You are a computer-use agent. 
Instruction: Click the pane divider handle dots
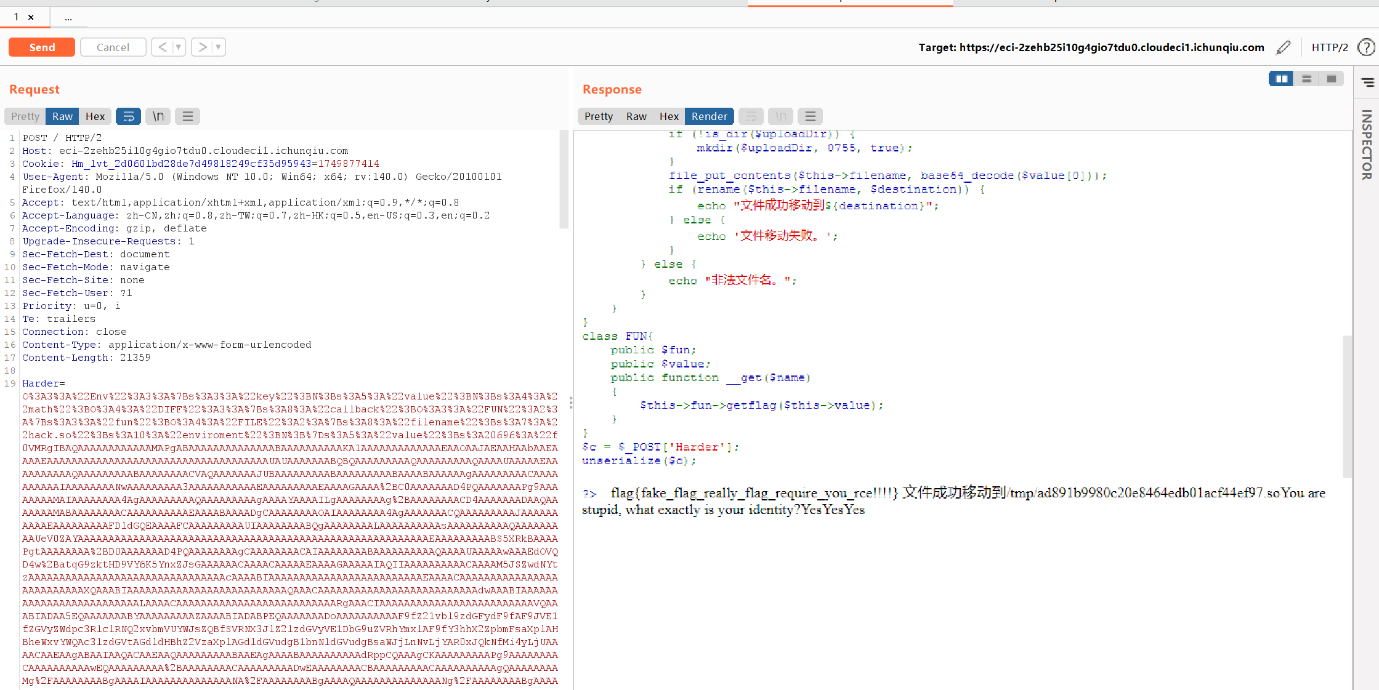(571, 403)
